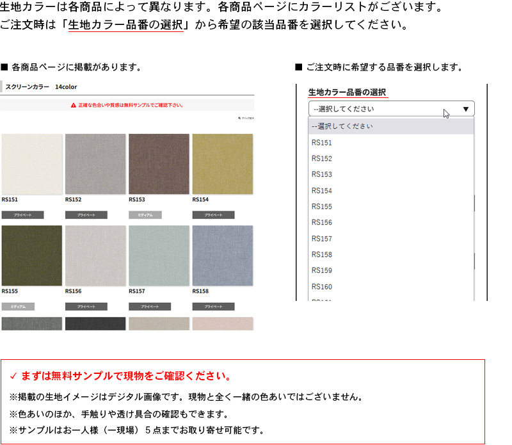Select RS158 in the dropdown options

[x=322, y=255]
